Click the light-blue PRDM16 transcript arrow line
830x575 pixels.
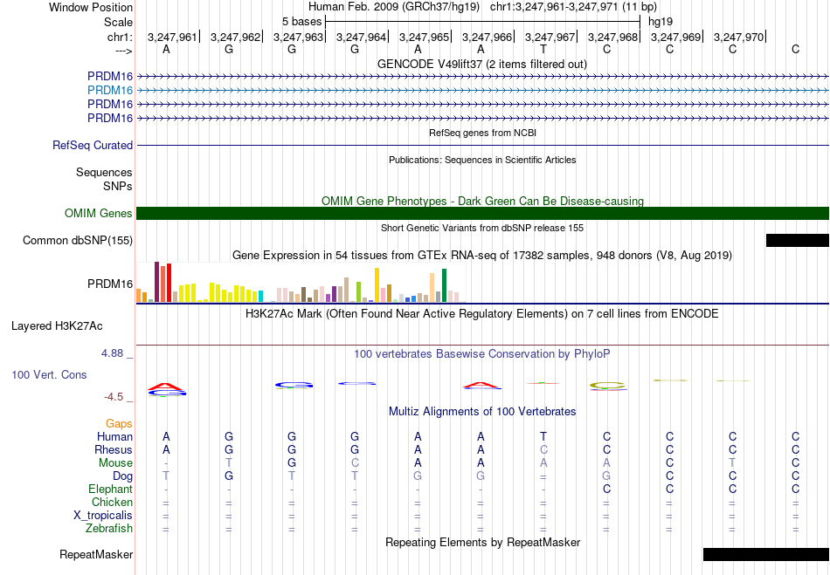coord(482,91)
